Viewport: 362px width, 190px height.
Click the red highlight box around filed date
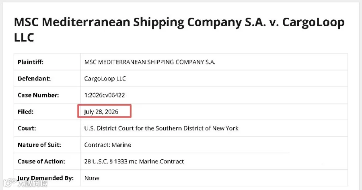[x=104, y=111]
